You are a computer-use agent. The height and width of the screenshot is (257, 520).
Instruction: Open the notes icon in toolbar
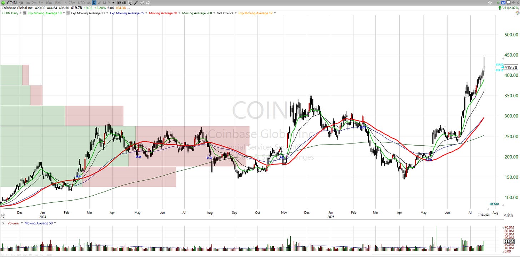[142, 2]
